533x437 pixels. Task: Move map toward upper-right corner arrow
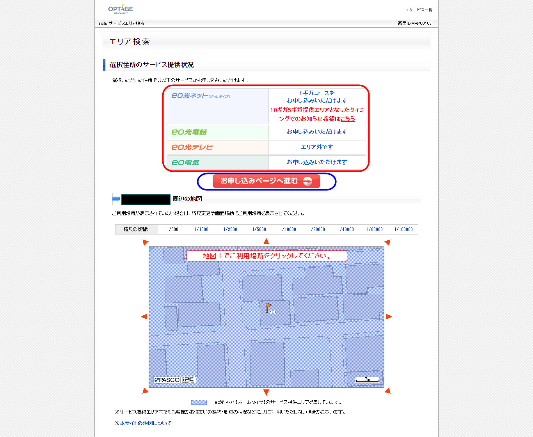coord(387,242)
